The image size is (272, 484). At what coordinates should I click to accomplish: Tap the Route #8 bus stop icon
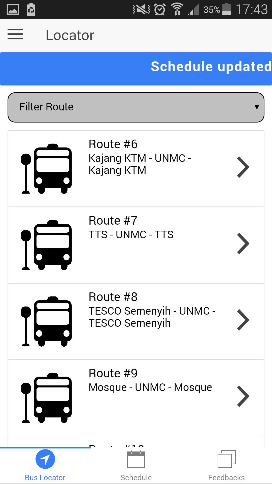[x=46, y=321]
